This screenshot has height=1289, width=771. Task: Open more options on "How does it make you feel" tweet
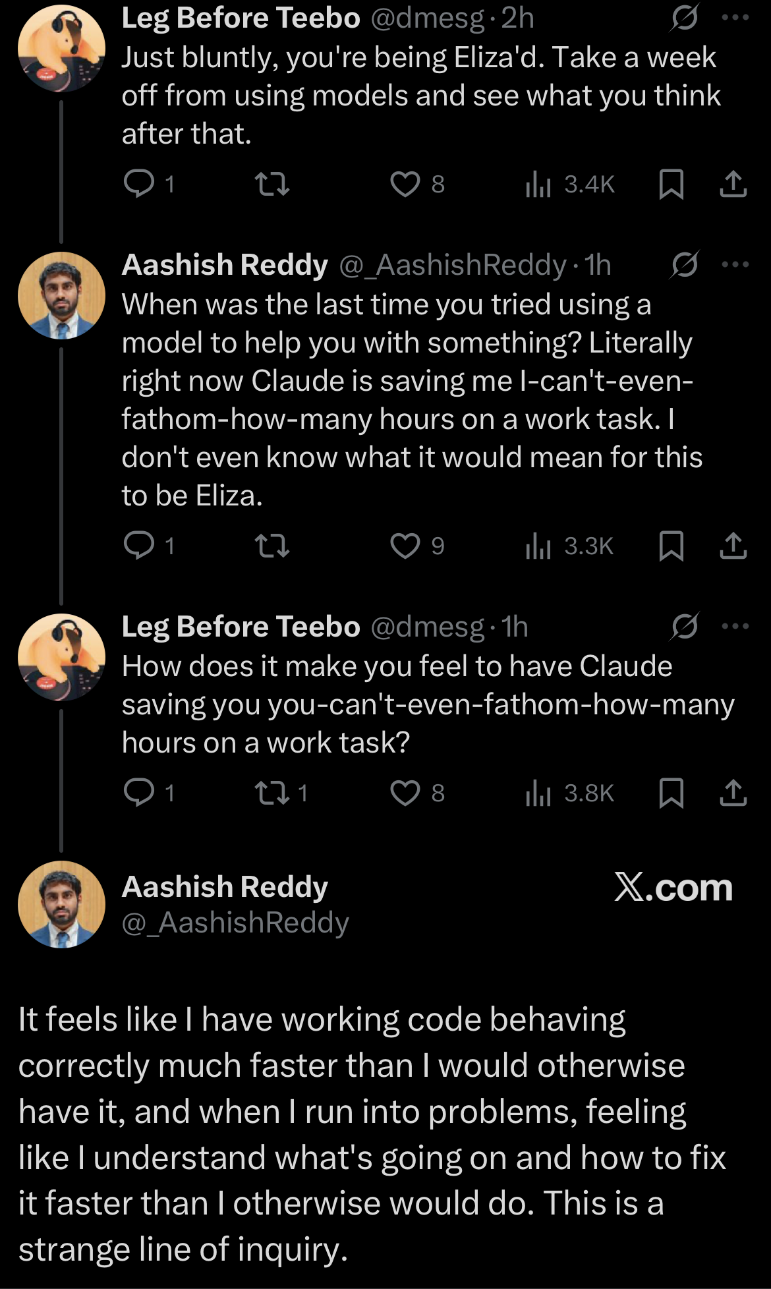tap(735, 626)
